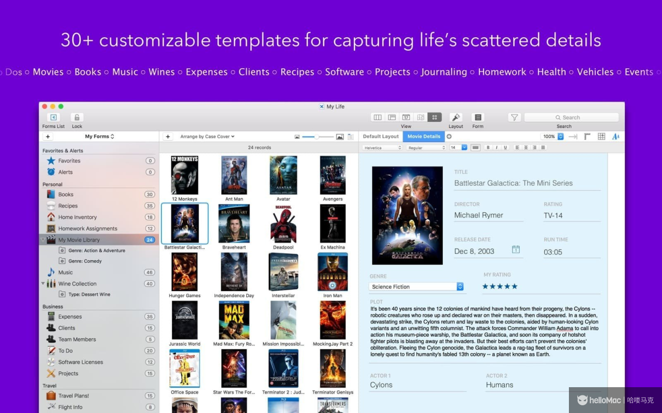Viewport: 662px width, 413px height.
Task: Center align text
Action: 526,148
